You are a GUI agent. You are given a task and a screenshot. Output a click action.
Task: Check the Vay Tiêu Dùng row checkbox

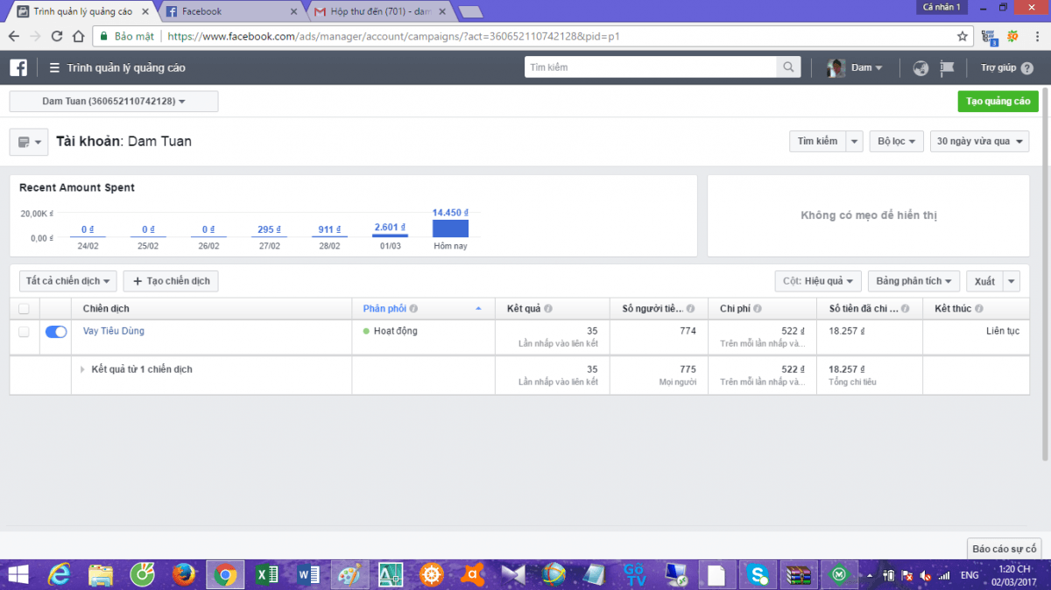(24, 332)
